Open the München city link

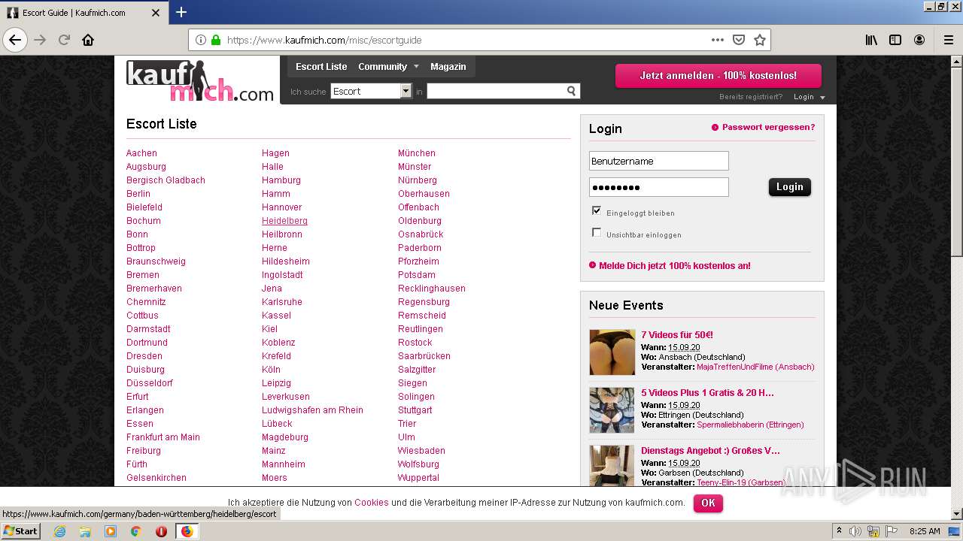[417, 153]
